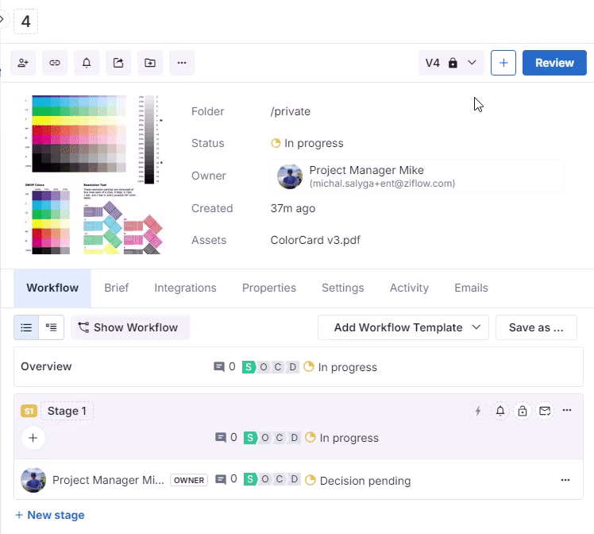Open the Activity tab
Screen dimensions: 594x534
point(409,288)
